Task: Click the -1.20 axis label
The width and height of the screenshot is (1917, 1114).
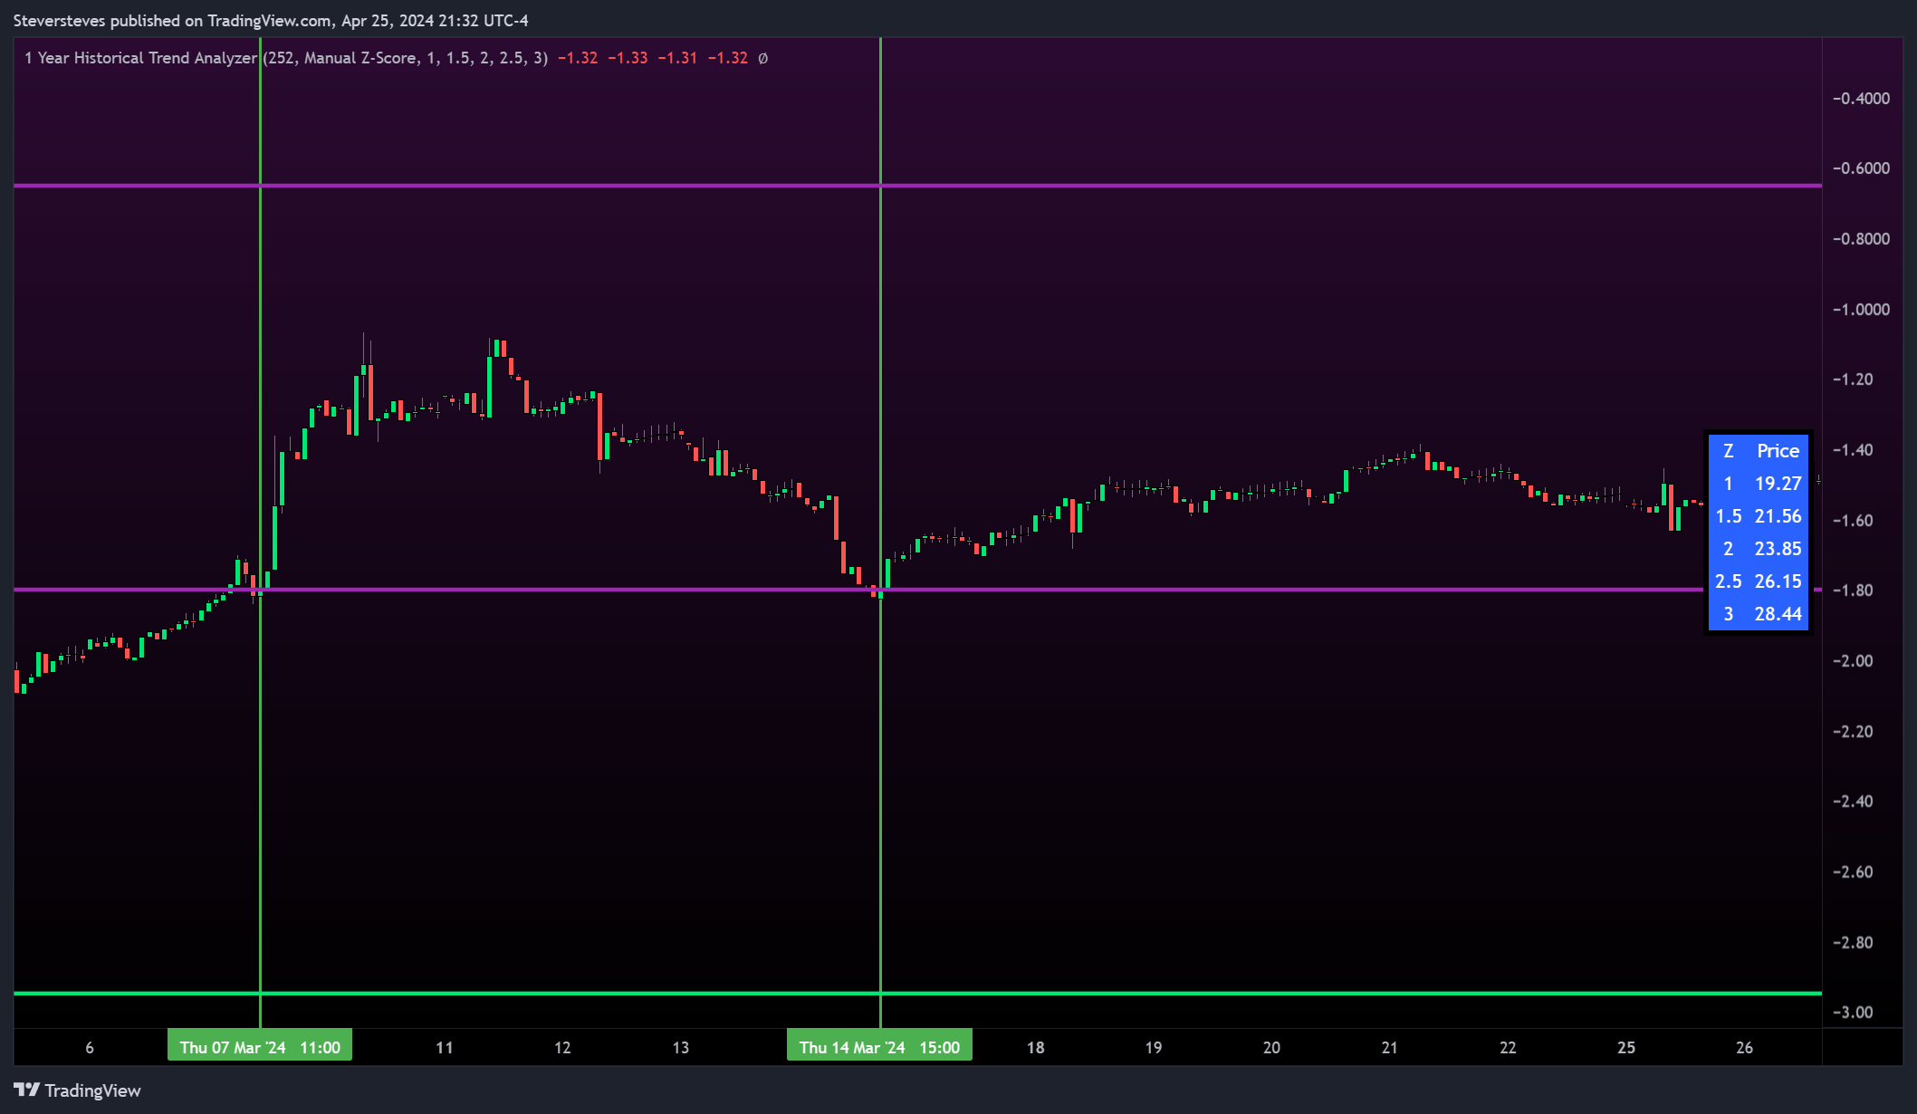Action: (1853, 379)
